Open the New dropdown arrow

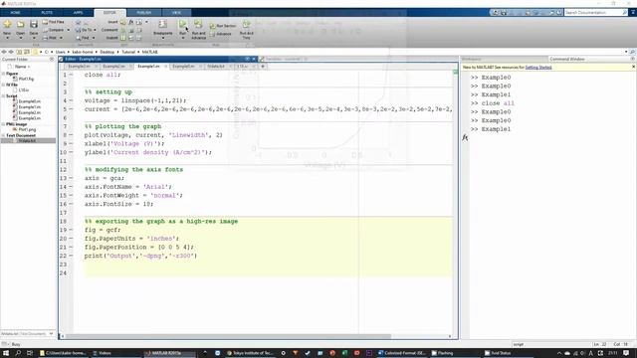[x=7, y=38]
